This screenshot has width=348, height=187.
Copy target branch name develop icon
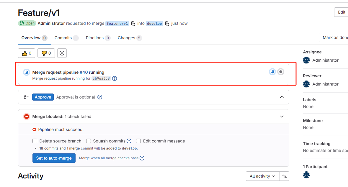[x=167, y=24]
